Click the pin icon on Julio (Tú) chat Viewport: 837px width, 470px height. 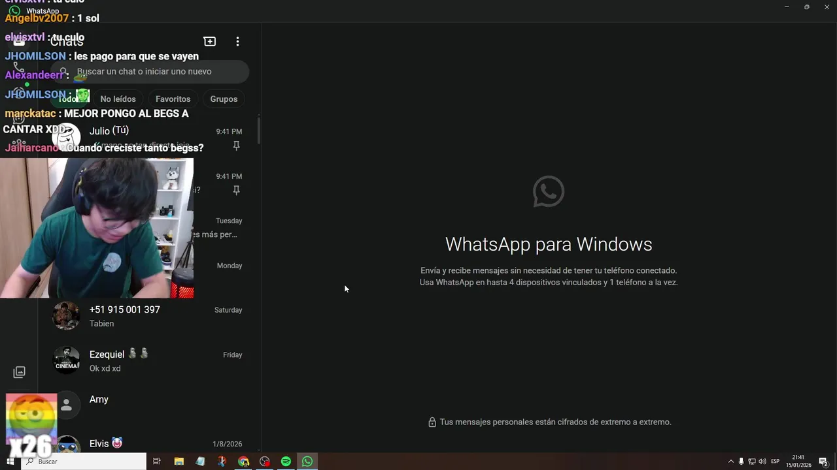pos(236,146)
